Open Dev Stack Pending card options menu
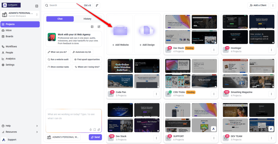Image resolution: width=278 pixels, height=144 pixels. [214, 50]
